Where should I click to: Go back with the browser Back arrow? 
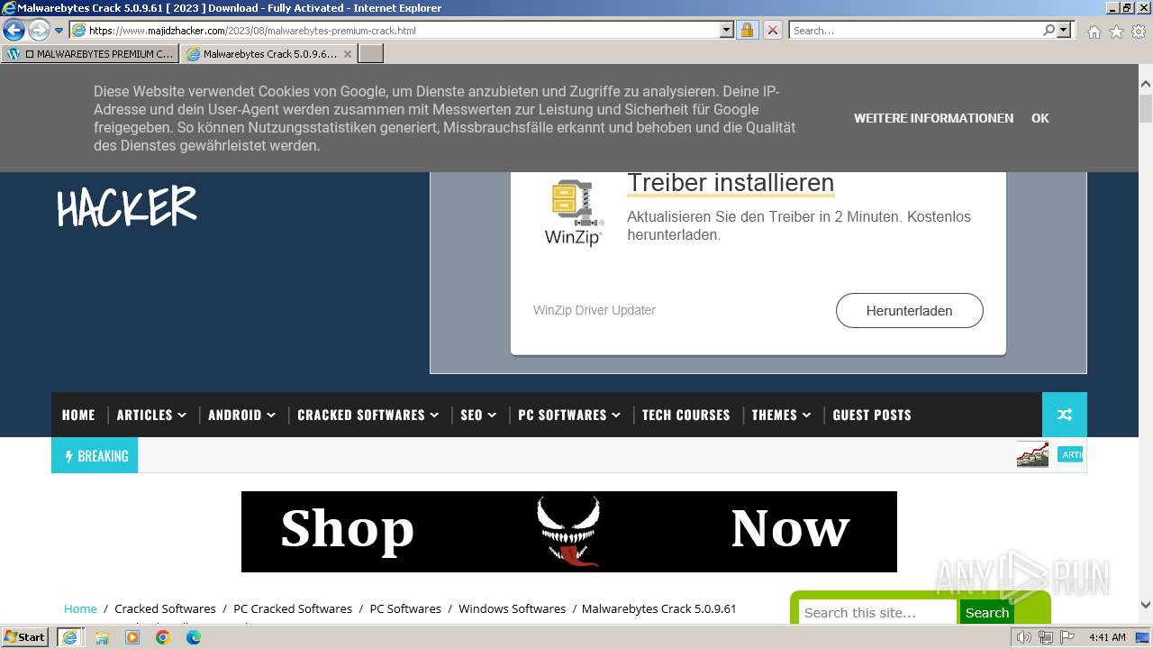pyautogui.click(x=14, y=31)
